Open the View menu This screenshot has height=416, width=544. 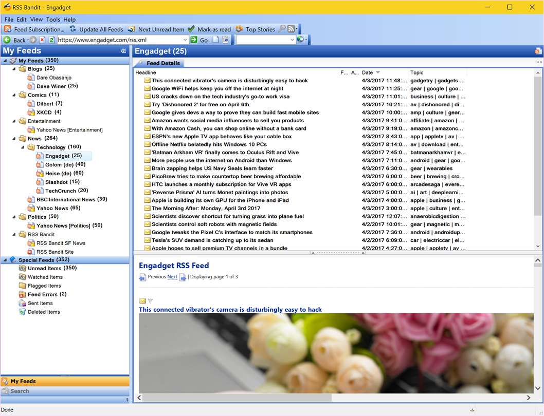(x=36, y=20)
